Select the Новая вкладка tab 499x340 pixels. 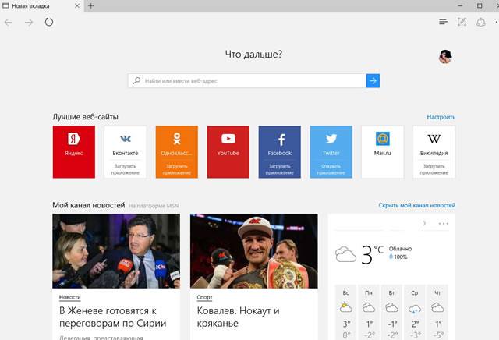[x=35, y=6]
